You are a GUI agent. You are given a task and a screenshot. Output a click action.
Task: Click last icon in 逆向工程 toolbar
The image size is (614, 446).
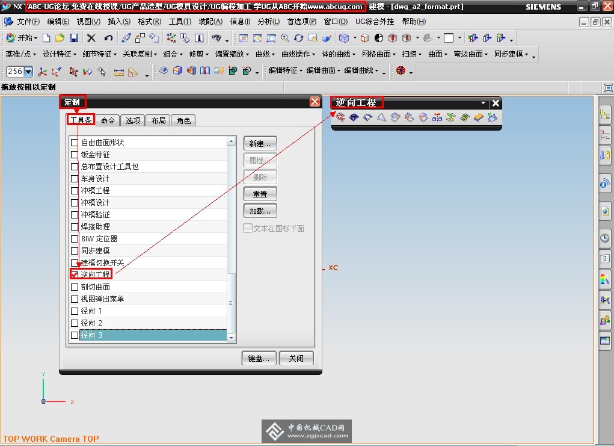click(x=492, y=117)
